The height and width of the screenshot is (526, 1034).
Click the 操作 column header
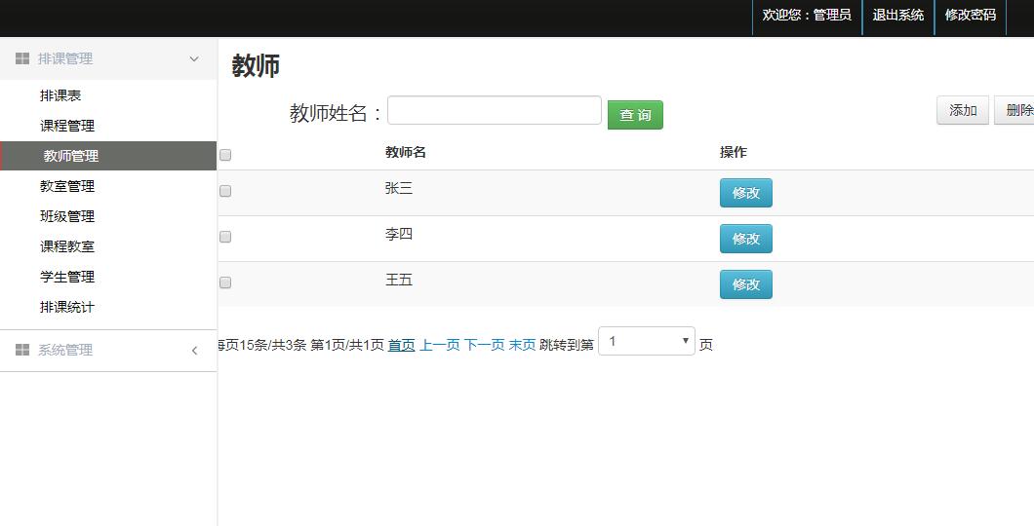click(734, 152)
